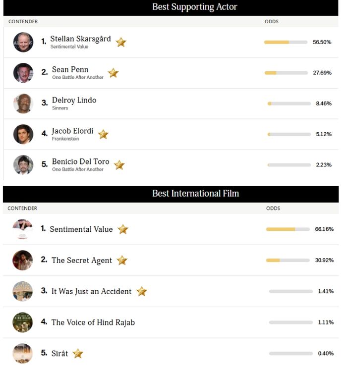The image size is (347, 368).
Task: Click the star next to Benicio Del Toro
Action: click(x=119, y=165)
